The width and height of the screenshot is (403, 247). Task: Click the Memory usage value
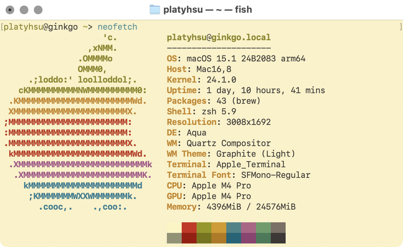(251, 207)
